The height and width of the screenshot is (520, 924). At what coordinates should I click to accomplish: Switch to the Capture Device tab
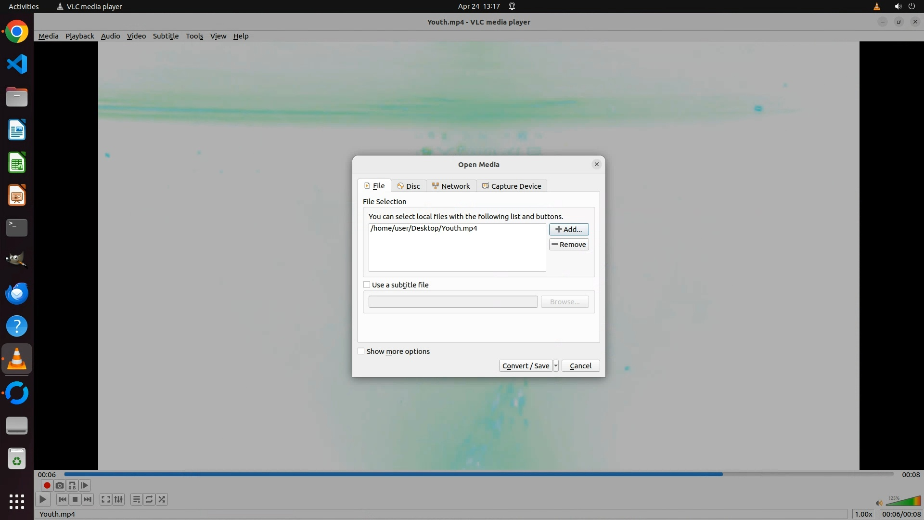[x=512, y=186]
